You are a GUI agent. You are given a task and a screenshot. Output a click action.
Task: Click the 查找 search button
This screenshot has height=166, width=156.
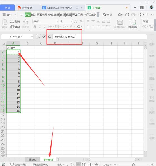pos(107,14)
